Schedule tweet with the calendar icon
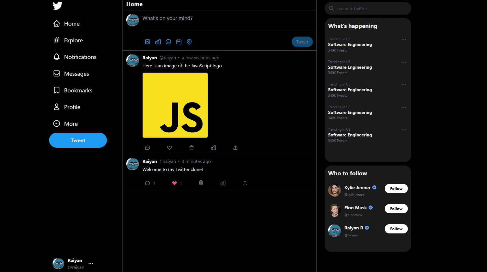 tap(179, 42)
